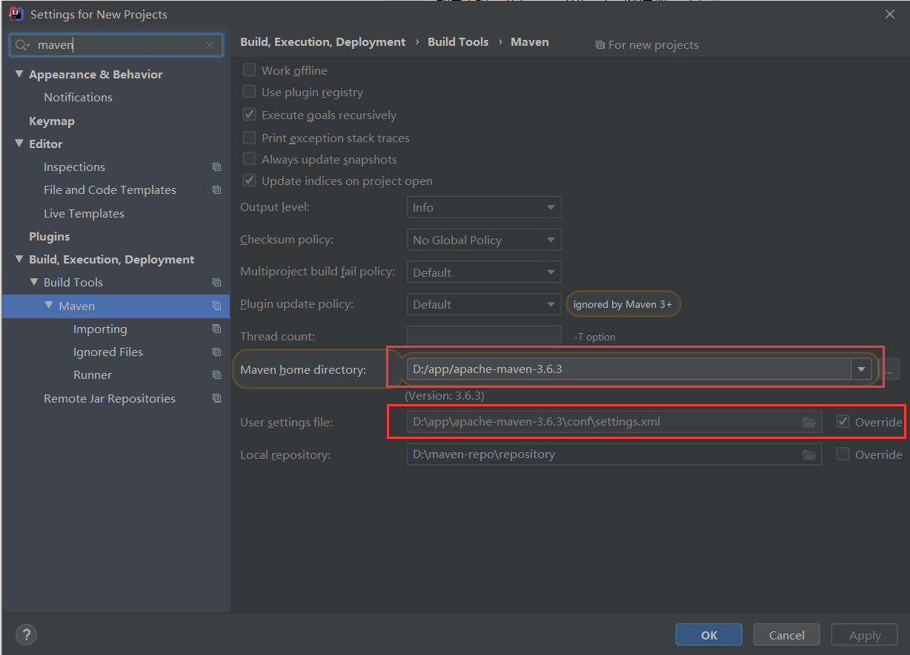Click the IntelliJ IDEA logo in title bar
910x655 pixels.
(16, 13)
